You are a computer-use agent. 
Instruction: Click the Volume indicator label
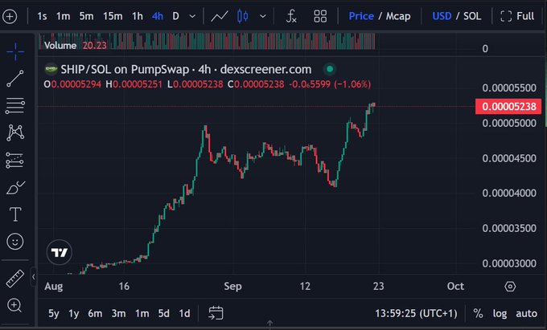click(60, 46)
